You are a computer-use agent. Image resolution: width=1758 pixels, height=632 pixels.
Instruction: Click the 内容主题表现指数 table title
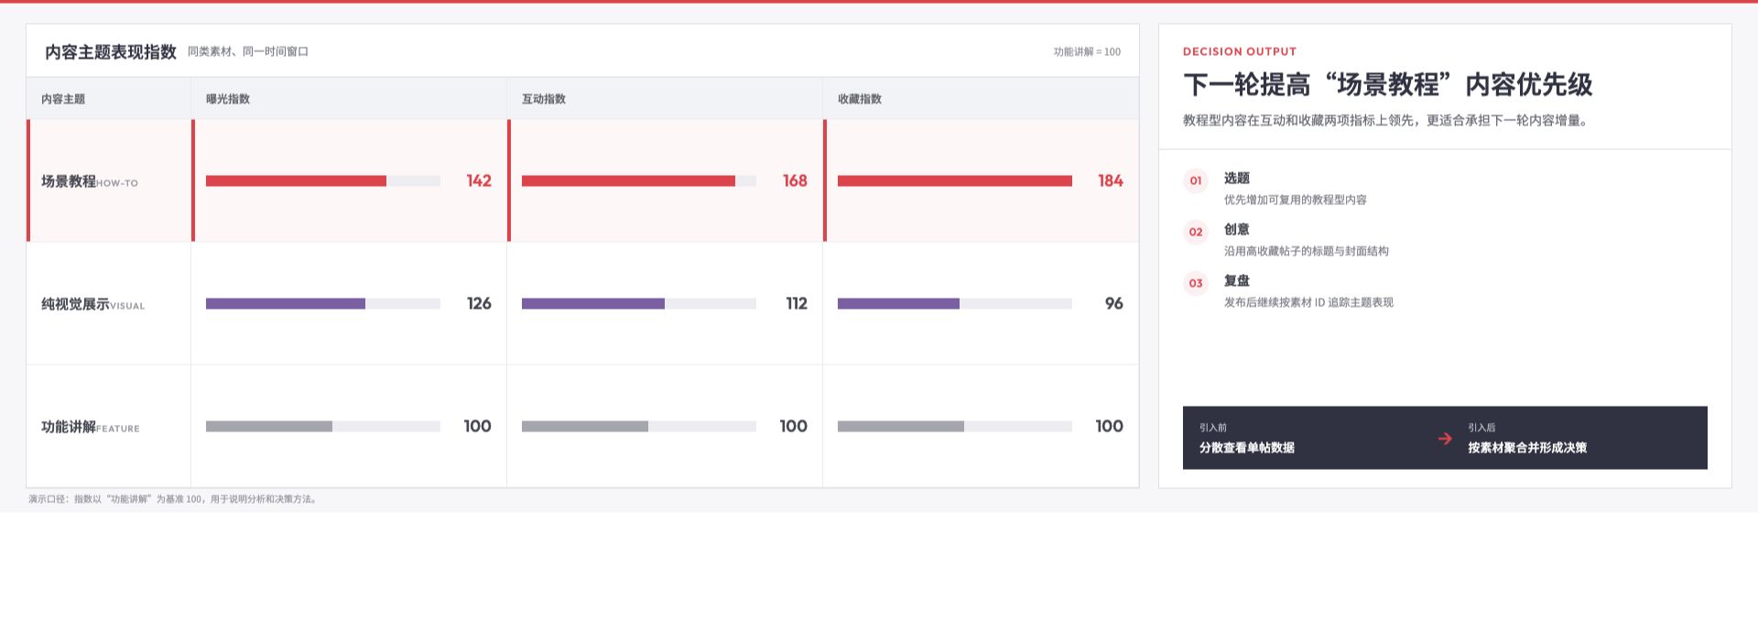(111, 52)
